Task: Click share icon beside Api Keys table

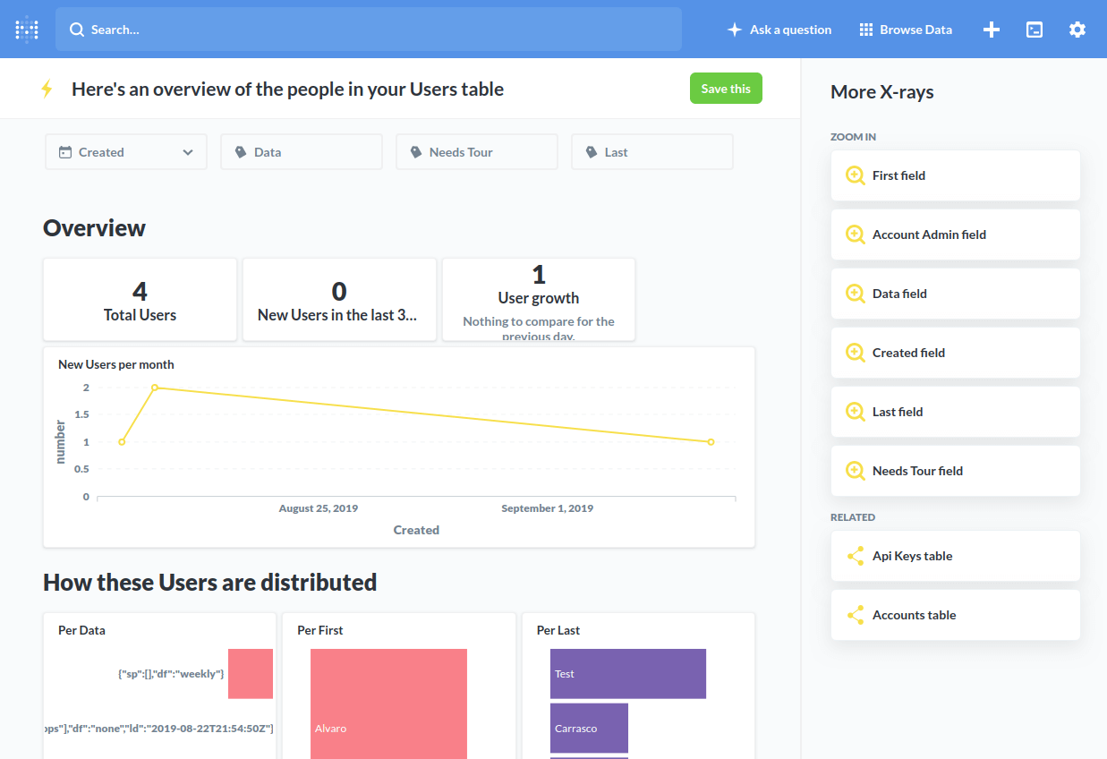Action: [856, 556]
